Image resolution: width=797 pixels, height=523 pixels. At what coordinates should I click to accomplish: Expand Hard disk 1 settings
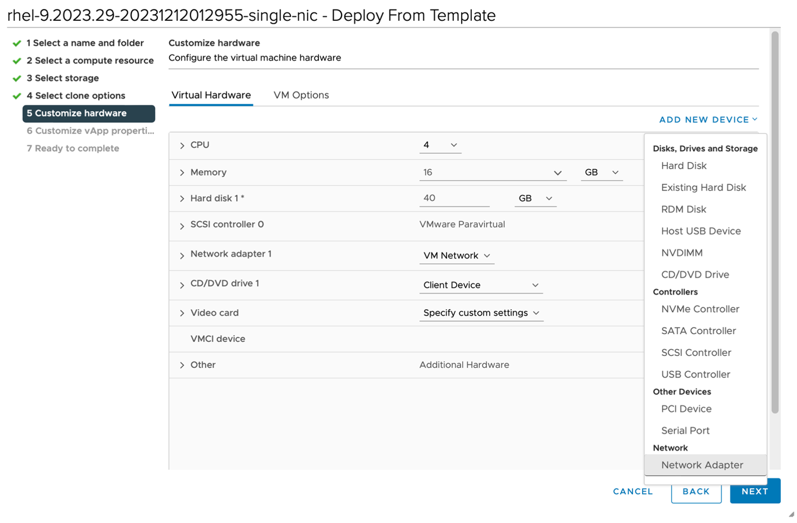click(x=181, y=198)
